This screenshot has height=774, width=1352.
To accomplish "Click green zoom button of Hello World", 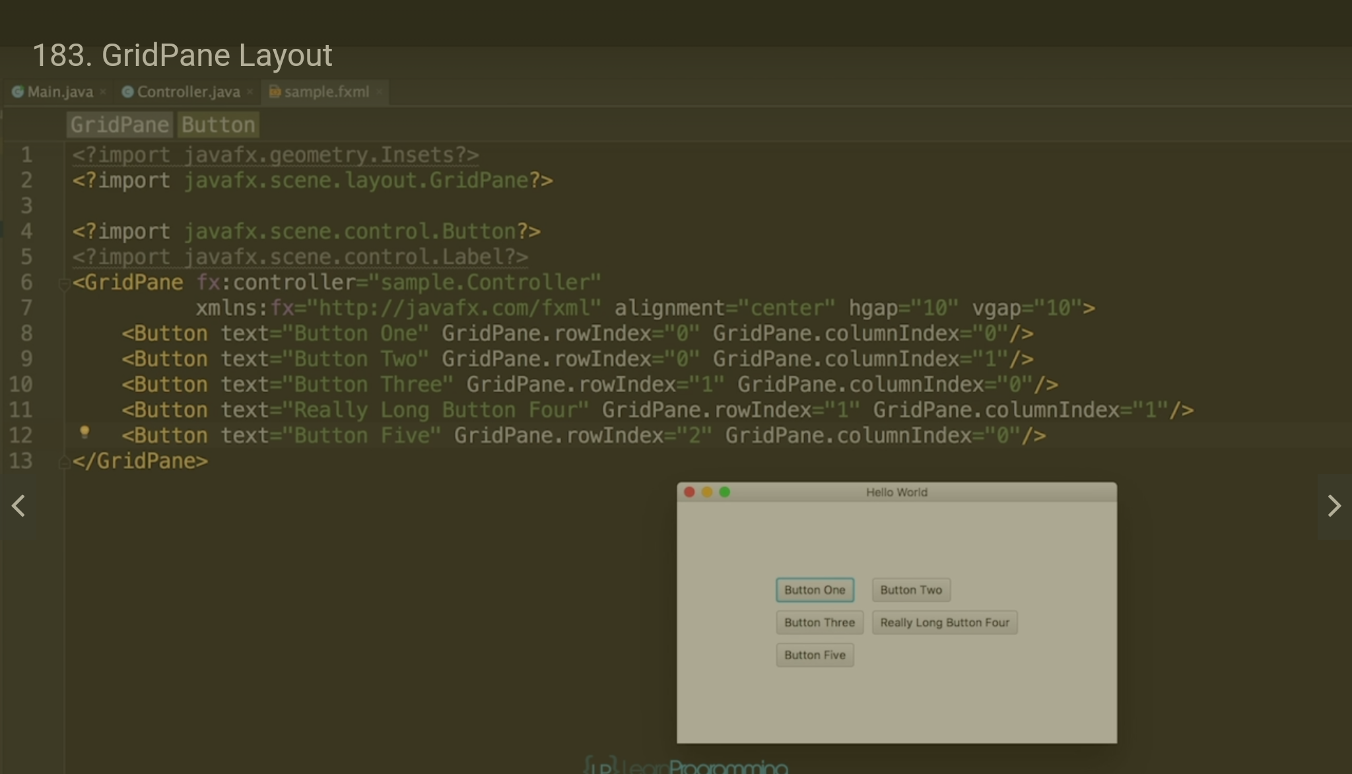I will (724, 492).
